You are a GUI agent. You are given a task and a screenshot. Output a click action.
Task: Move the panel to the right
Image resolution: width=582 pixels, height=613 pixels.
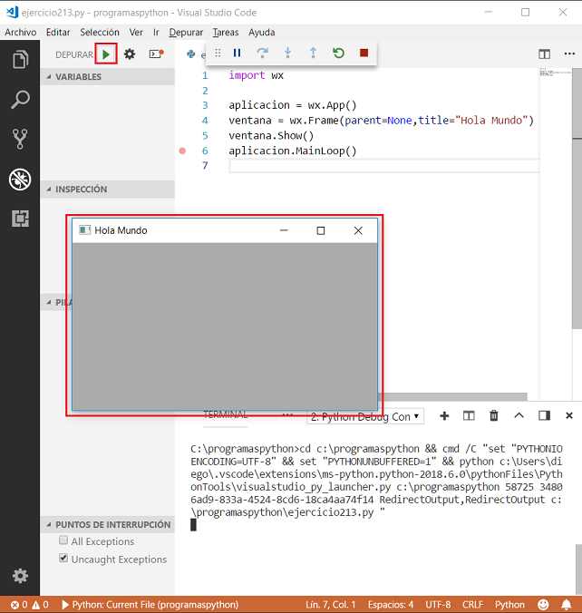(544, 415)
